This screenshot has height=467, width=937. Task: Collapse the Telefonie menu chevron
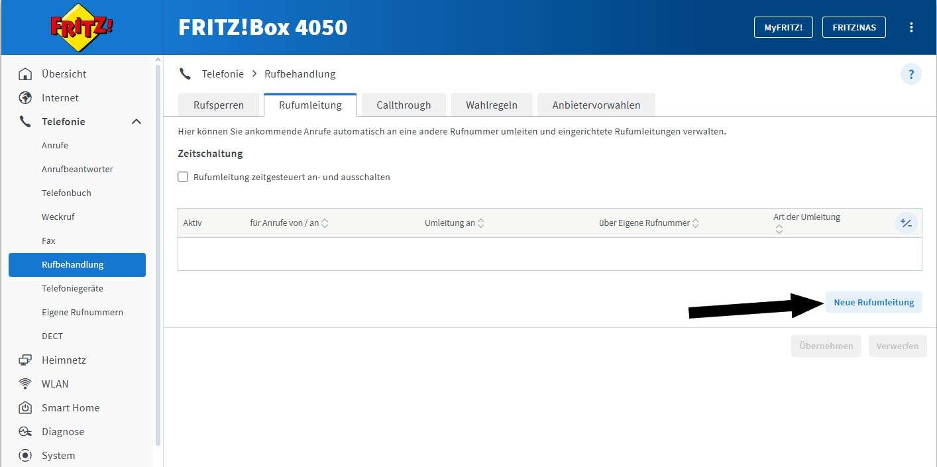(137, 122)
